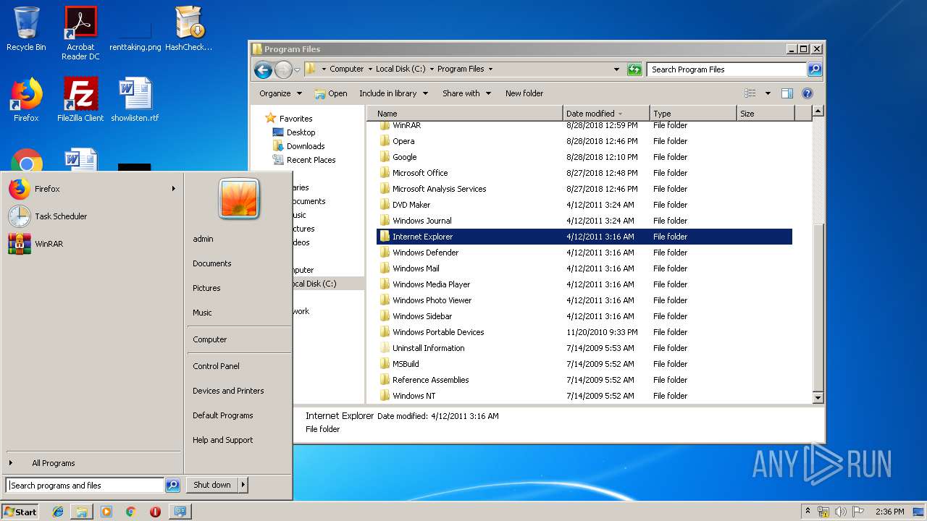The width and height of the screenshot is (927, 521).
Task: Open HashCheck desktop installer icon
Action: (189, 29)
